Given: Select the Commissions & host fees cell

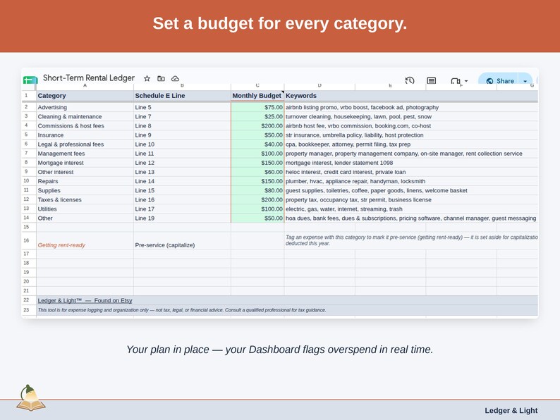Looking at the screenshot, I should point(85,126).
